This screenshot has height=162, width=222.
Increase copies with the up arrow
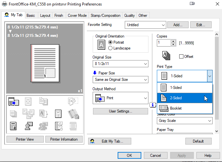(x=174, y=41)
